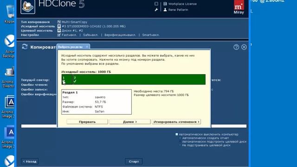The width and height of the screenshot is (297, 167).
Task: Click the Fast=вкл. setting
Action: click(69, 35)
